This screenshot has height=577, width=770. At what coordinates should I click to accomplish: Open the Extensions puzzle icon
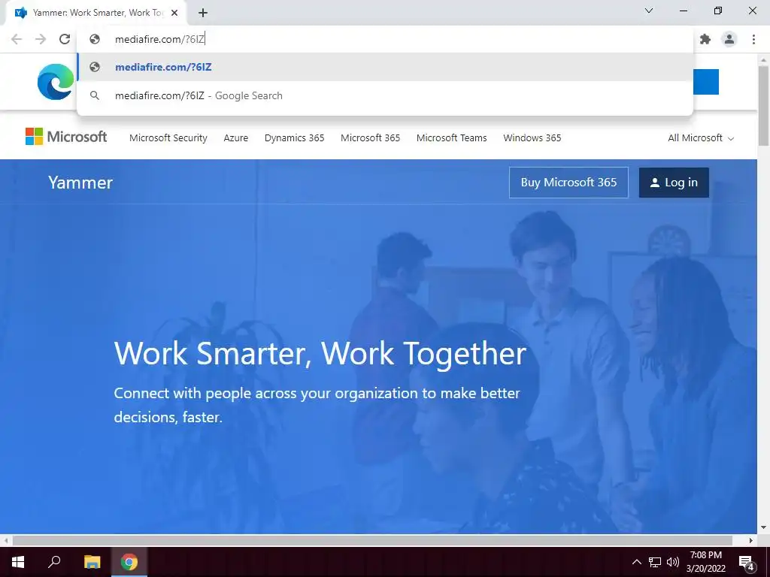[705, 39]
